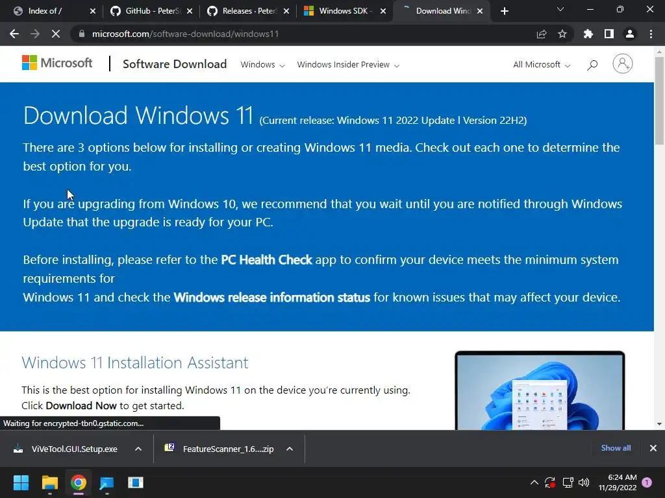
Task: Open the clock and date flyout
Action: coord(618,482)
